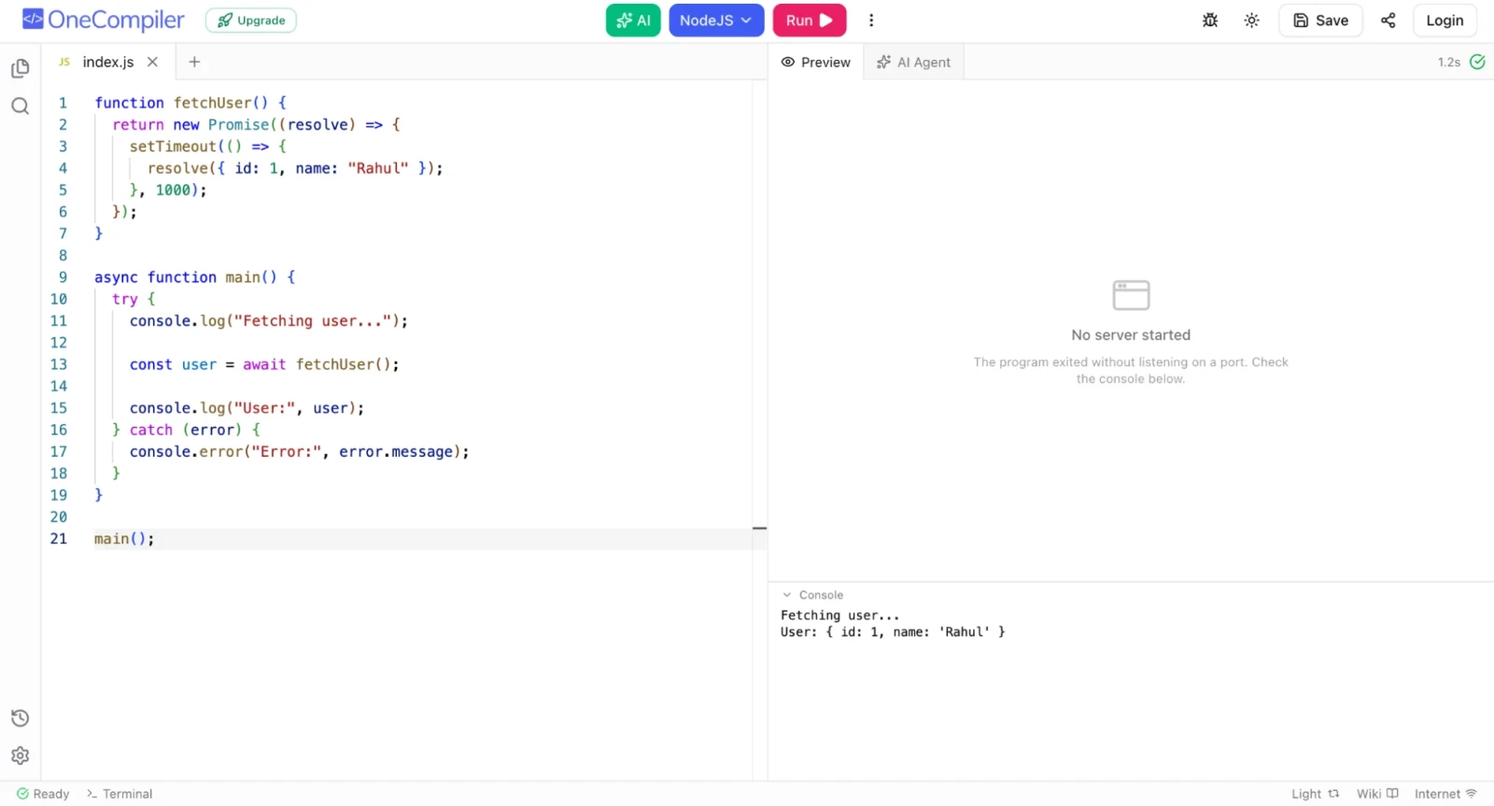
Task: Switch to the AI Agent tab
Action: pos(913,62)
